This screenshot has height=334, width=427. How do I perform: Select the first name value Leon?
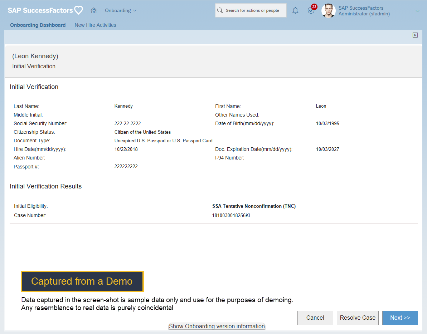[x=321, y=106]
